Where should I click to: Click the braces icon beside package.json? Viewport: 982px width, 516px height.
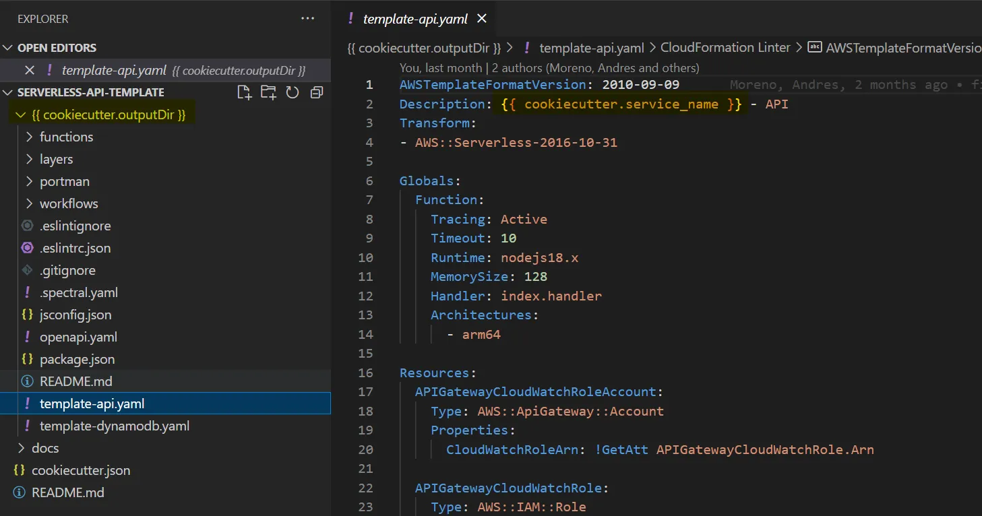point(27,359)
